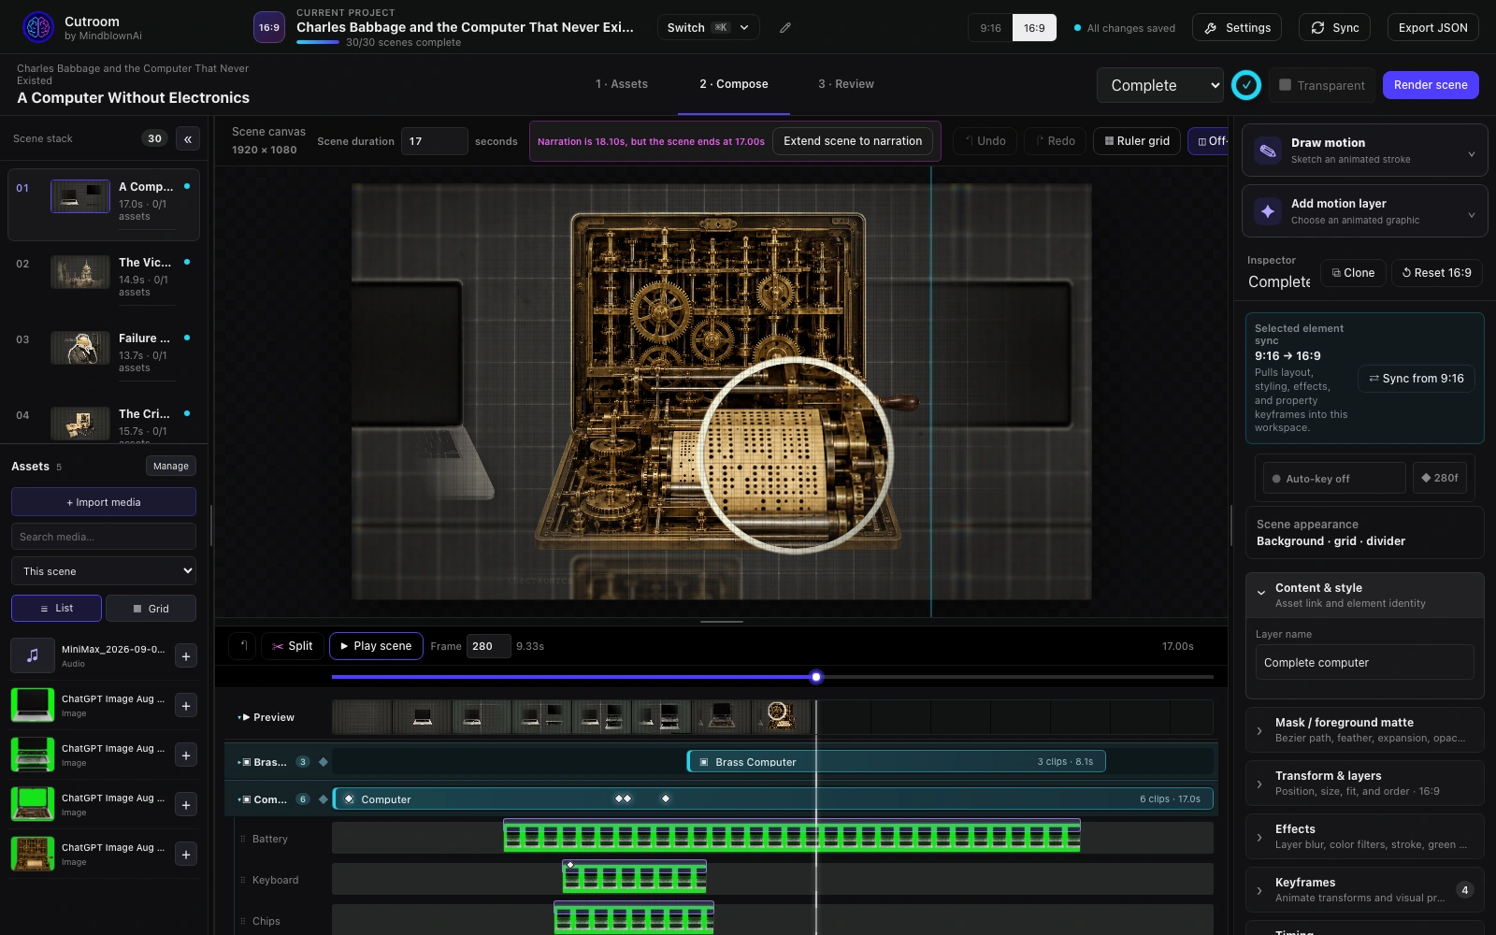The width and height of the screenshot is (1496, 935).
Task: Click the MiniMax audio note icon
Action: point(33,655)
